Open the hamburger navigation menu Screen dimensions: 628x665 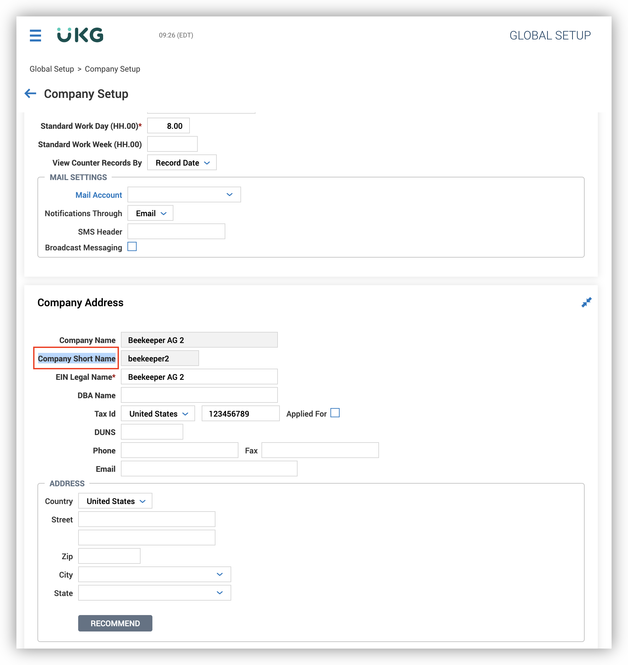click(x=35, y=35)
